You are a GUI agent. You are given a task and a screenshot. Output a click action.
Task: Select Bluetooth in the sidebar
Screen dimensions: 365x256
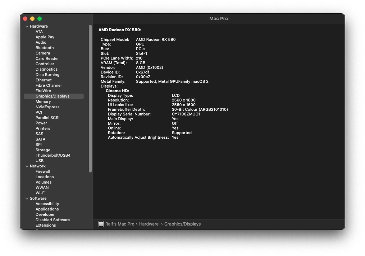tap(45, 48)
